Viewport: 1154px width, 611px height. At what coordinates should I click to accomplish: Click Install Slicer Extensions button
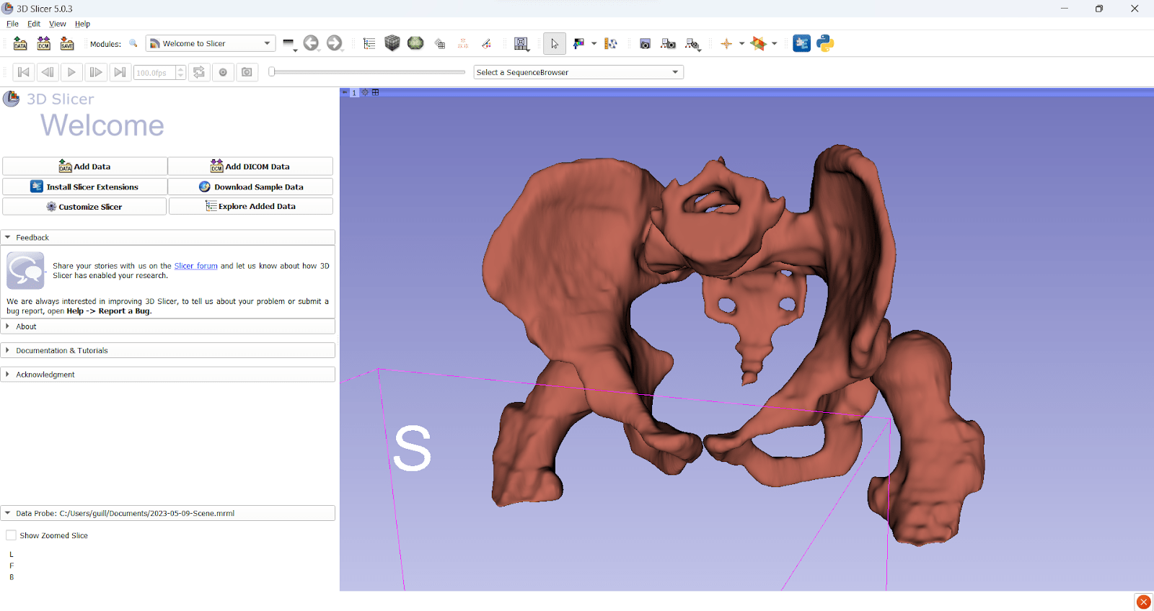(x=84, y=187)
